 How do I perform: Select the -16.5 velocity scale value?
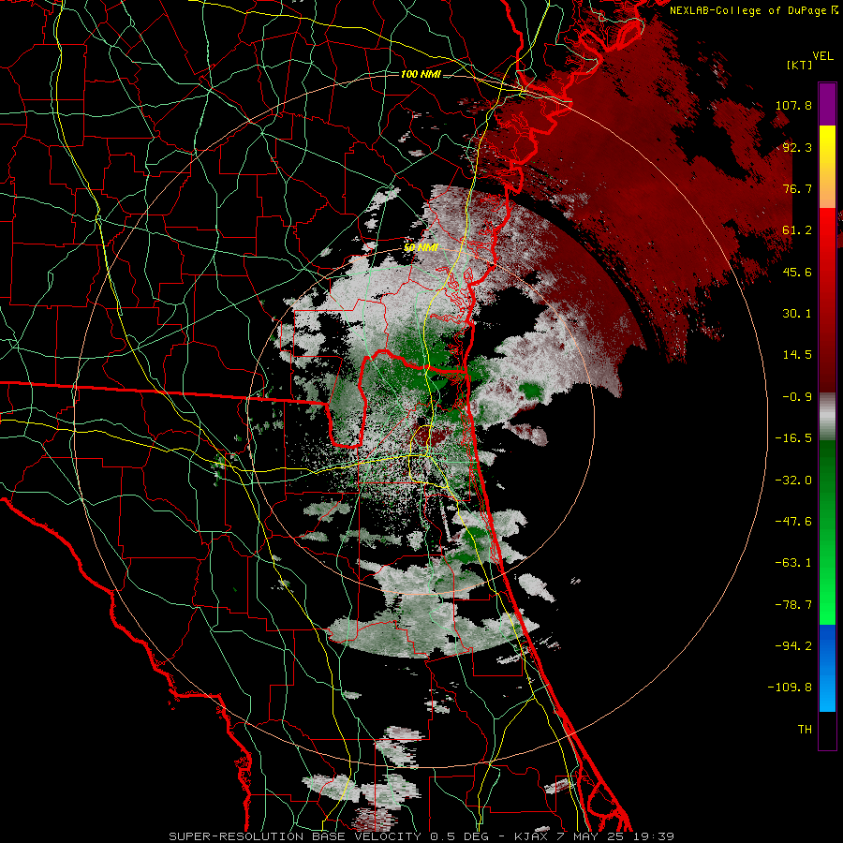[x=793, y=438]
